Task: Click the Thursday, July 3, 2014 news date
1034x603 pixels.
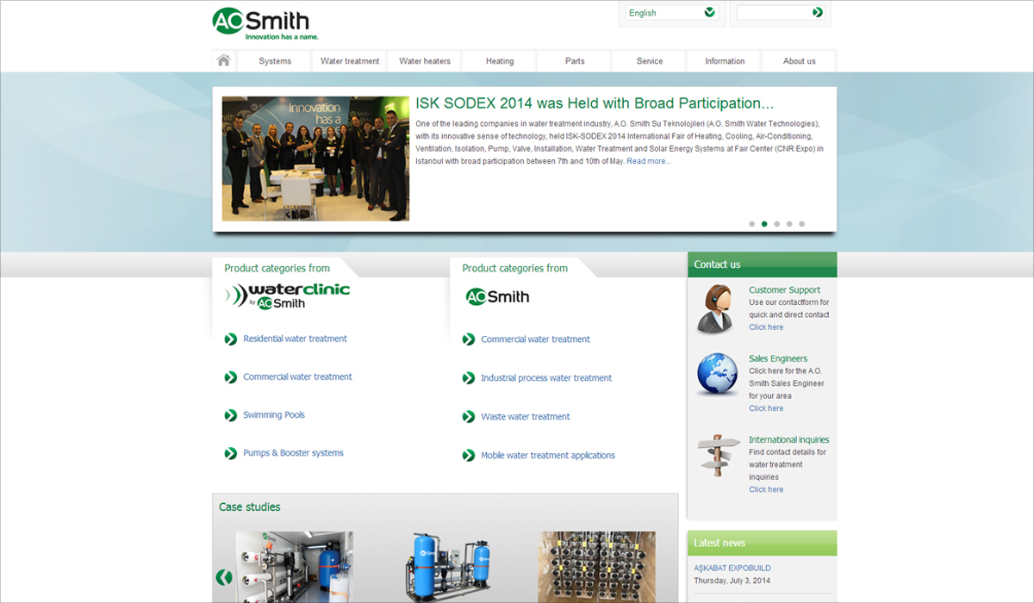Action: pos(733,581)
